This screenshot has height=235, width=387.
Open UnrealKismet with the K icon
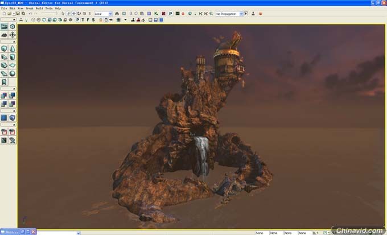tap(156, 14)
